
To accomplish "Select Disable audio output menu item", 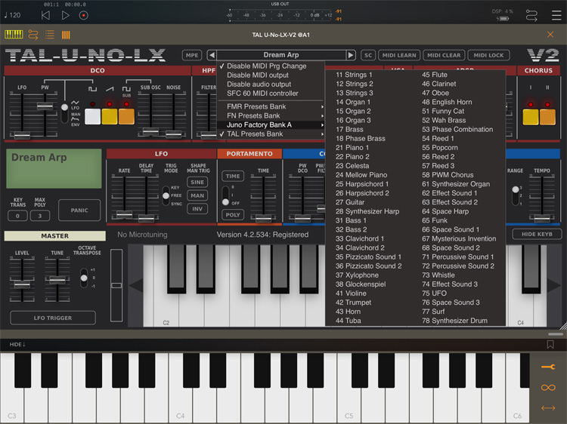I will coord(271,84).
